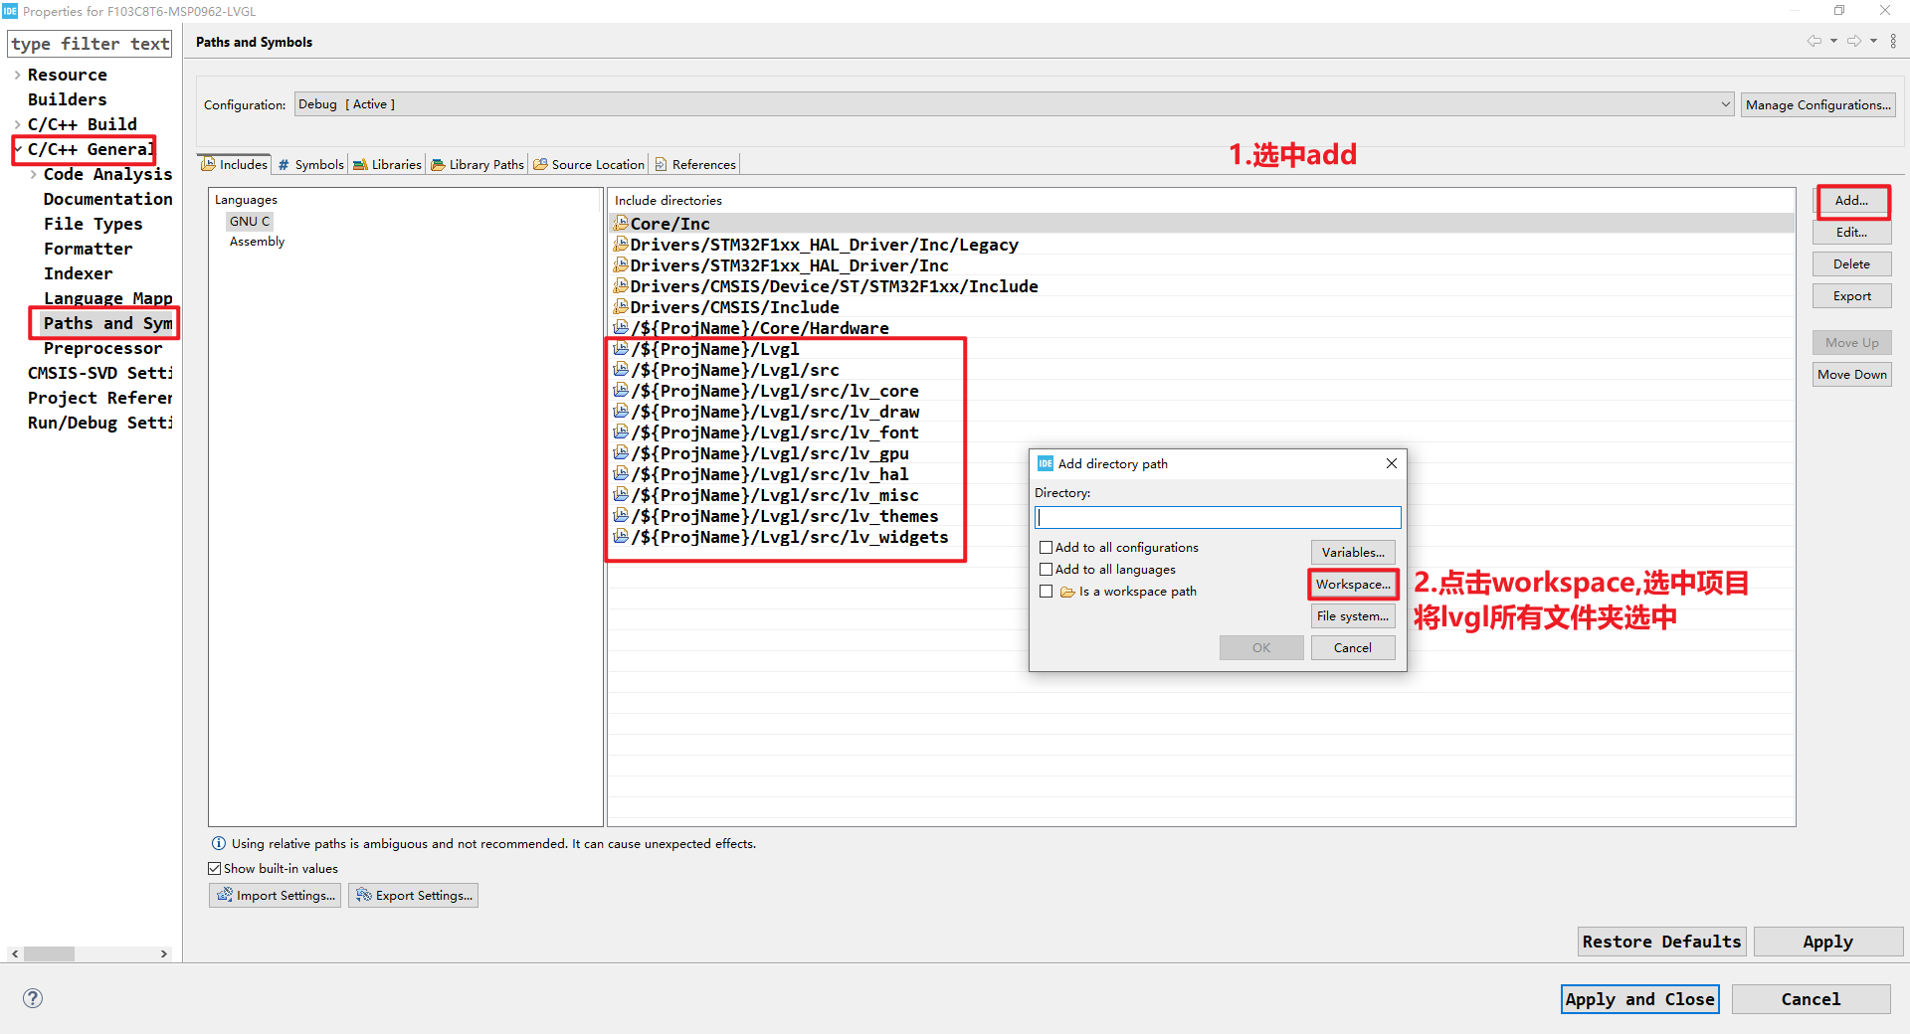Click the Apply and Close button
The image size is (1910, 1034).
[1639, 999]
